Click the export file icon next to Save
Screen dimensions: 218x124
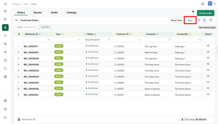pyautogui.click(x=199, y=20)
